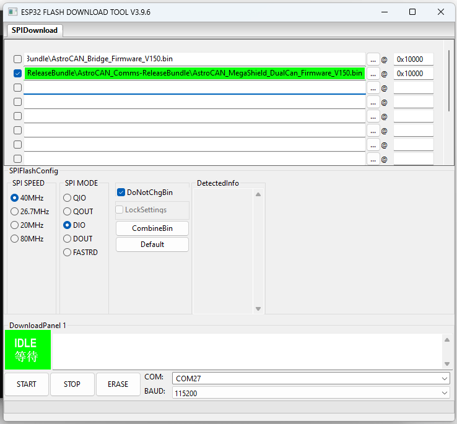The width and height of the screenshot is (457, 424).
Task: Click DetectedInfo scroll down arrow
Action: tap(258, 309)
